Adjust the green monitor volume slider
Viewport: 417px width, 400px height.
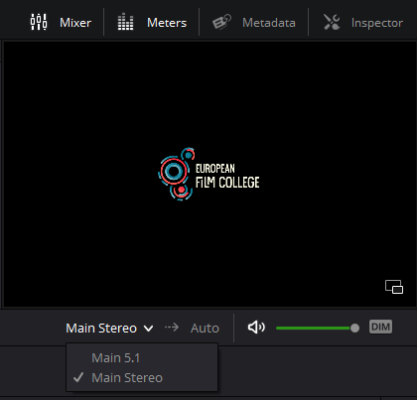tap(318, 328)
